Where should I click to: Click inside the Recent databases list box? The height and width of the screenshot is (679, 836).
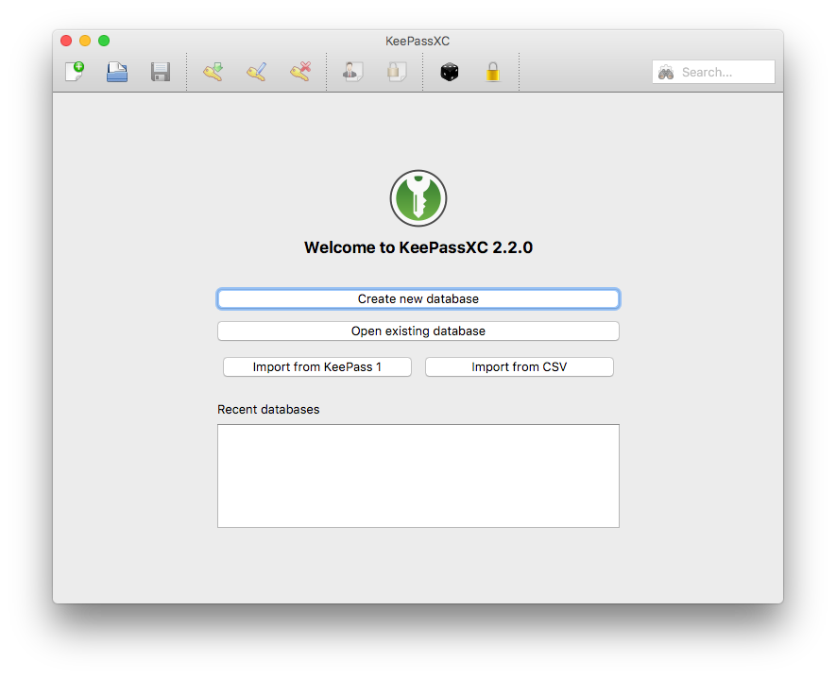coord(418,476)
